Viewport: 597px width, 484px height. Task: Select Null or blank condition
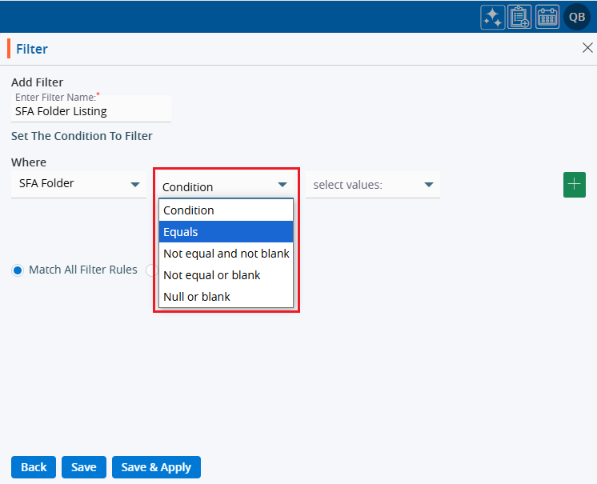(x=226, y=297)
